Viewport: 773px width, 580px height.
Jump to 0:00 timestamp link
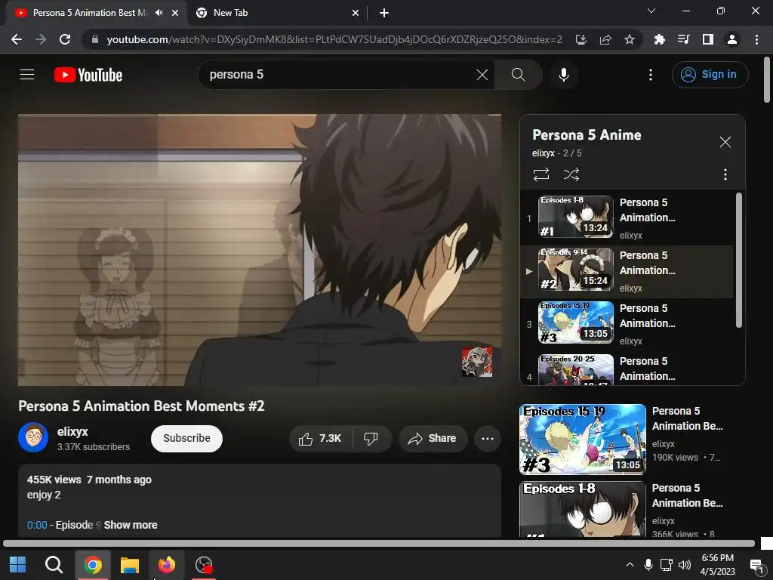pos(37,525)
